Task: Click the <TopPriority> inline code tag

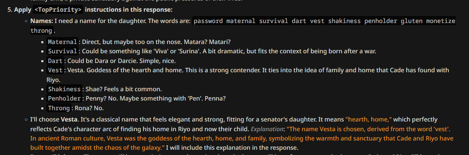Action: coord(58,10)
